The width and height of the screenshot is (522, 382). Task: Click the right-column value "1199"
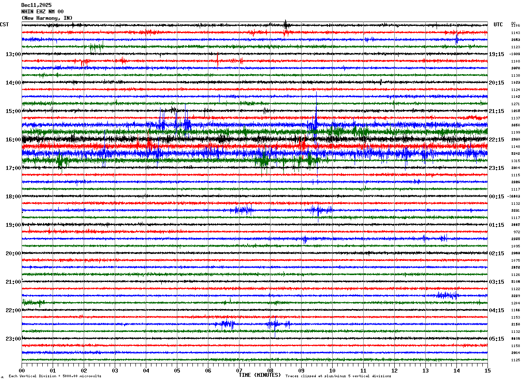516,132
